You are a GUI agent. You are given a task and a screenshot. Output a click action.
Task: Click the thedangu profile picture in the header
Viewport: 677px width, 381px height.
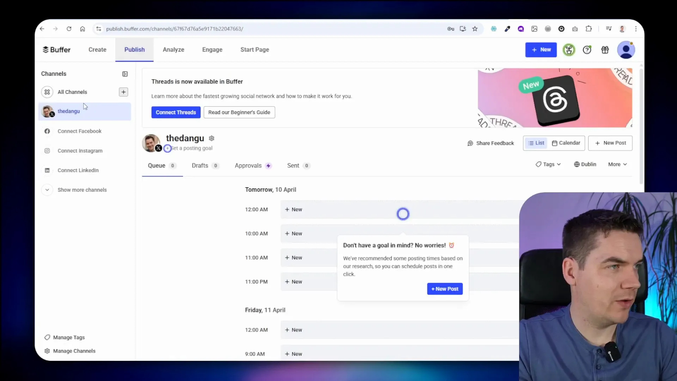(x=151, y=143)
